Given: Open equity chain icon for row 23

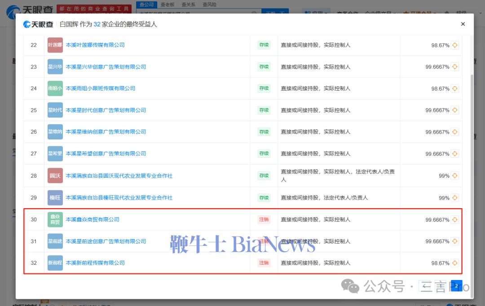Looking at the screenshot, I should coord(454,67).
